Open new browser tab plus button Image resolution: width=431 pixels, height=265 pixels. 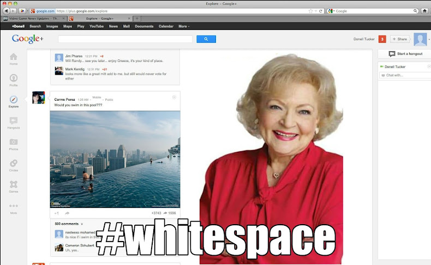(137, 19)
